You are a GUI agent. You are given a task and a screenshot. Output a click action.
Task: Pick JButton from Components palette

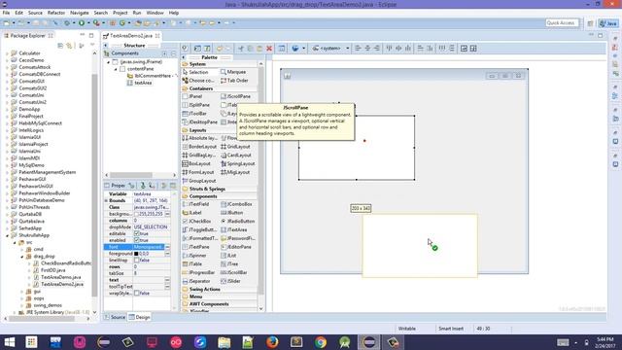click(232, 213)
